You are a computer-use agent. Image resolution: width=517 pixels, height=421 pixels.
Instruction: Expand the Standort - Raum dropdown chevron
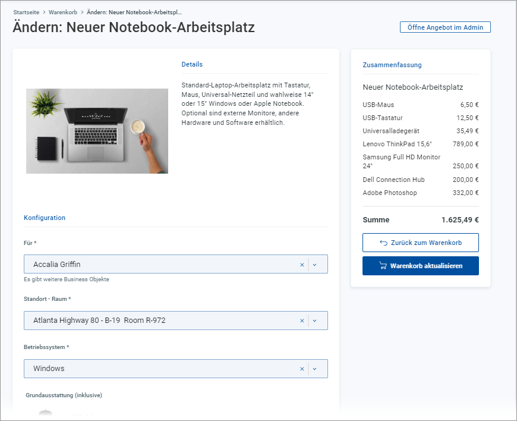pyautogui.click(x=315, y=321)
